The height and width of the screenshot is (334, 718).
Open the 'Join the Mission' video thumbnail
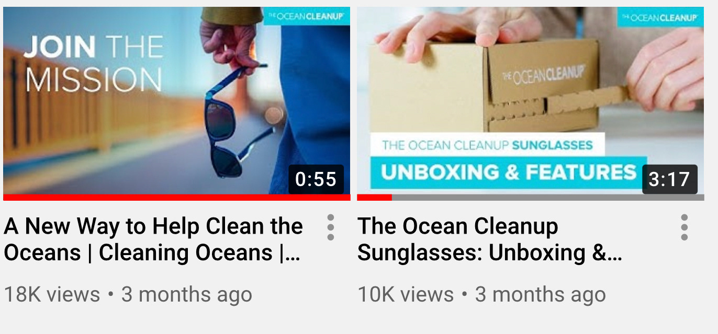tap(176, 100)
